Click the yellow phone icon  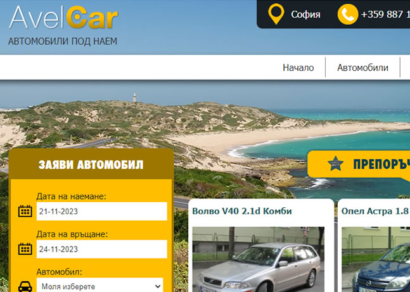coord(348,14)
